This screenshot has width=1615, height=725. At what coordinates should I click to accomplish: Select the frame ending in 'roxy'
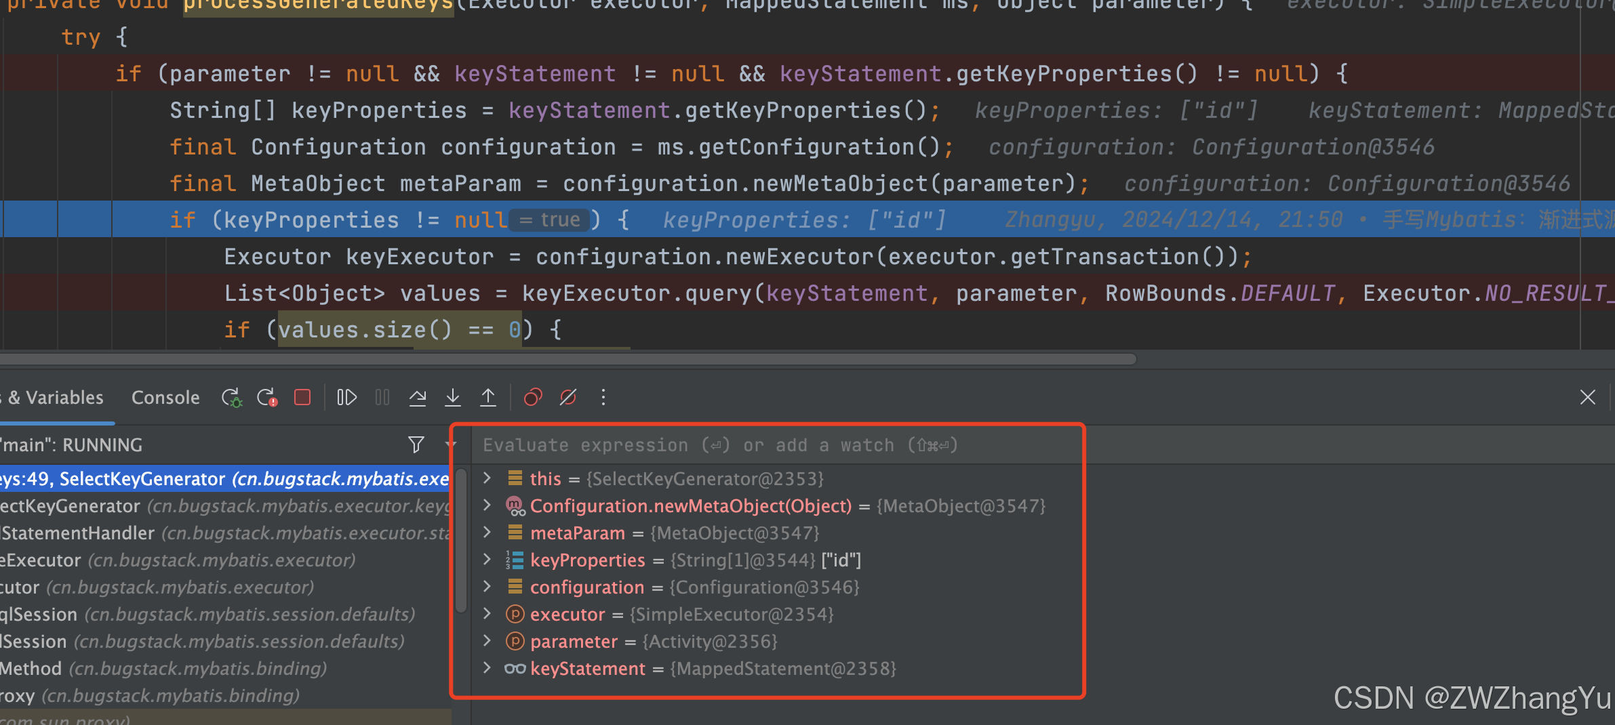tap(224, 696)
